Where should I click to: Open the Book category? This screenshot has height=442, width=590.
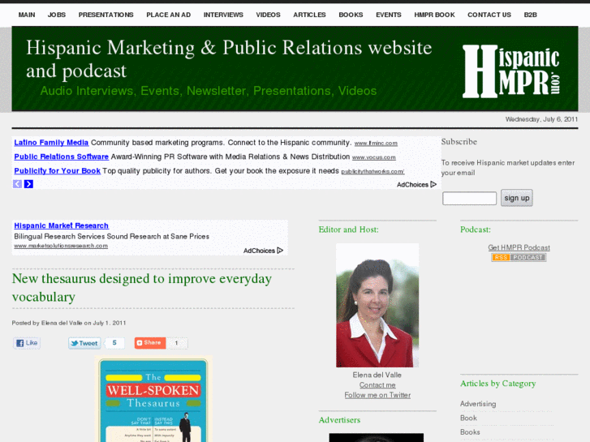click(x=468, y=418)
